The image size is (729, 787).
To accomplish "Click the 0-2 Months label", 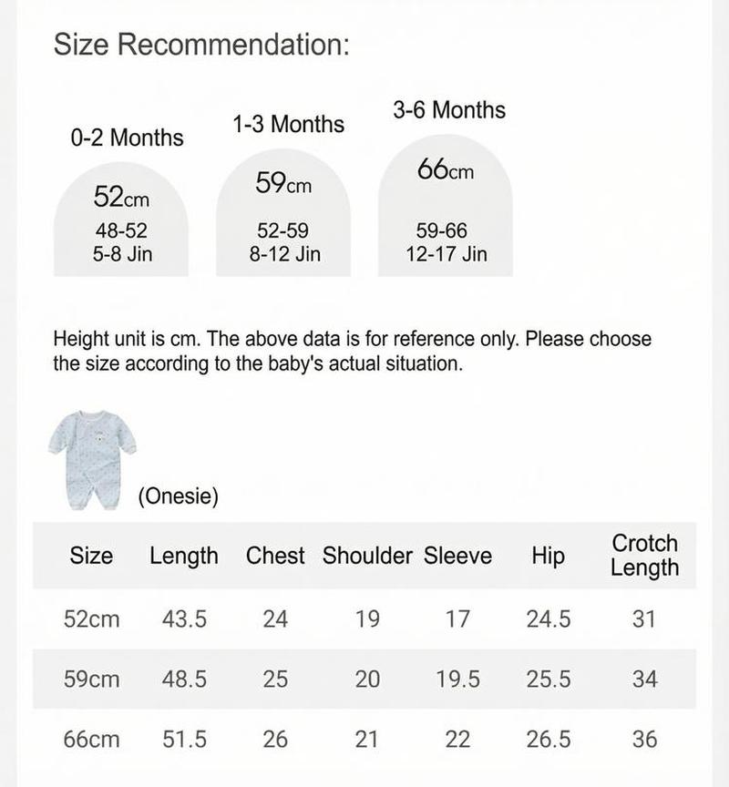I will pyautogui.click(x=127, y=138).
